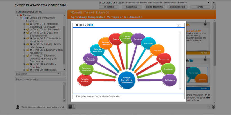Click the Respeto red bubble

(116, 39)
